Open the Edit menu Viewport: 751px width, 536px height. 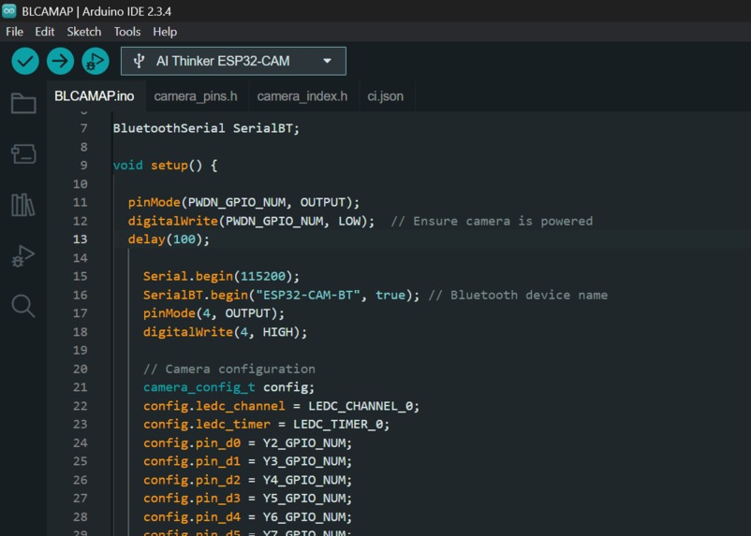tap(45, 32)
